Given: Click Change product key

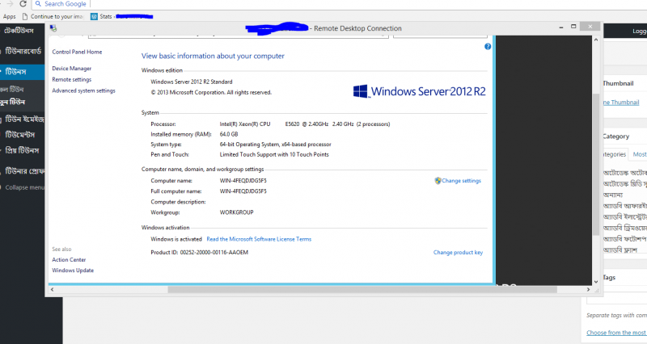Looking at the screenshot, I should click(x=458, y=252).
